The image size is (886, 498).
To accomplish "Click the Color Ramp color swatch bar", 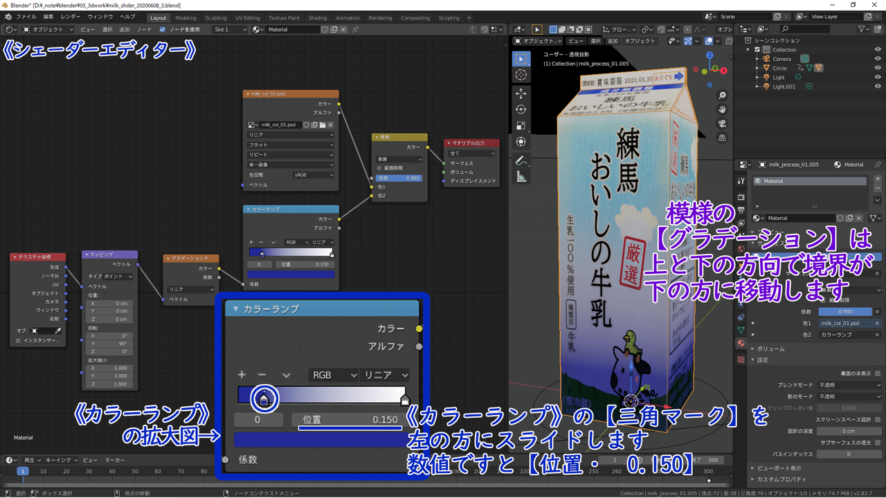I will tap(291, 274).
